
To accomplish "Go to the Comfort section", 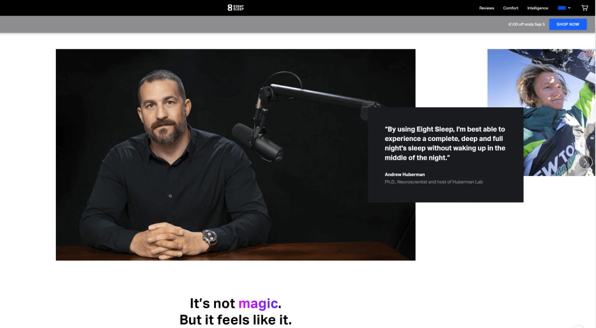I will pyautogui.click(x=510, y=8).
